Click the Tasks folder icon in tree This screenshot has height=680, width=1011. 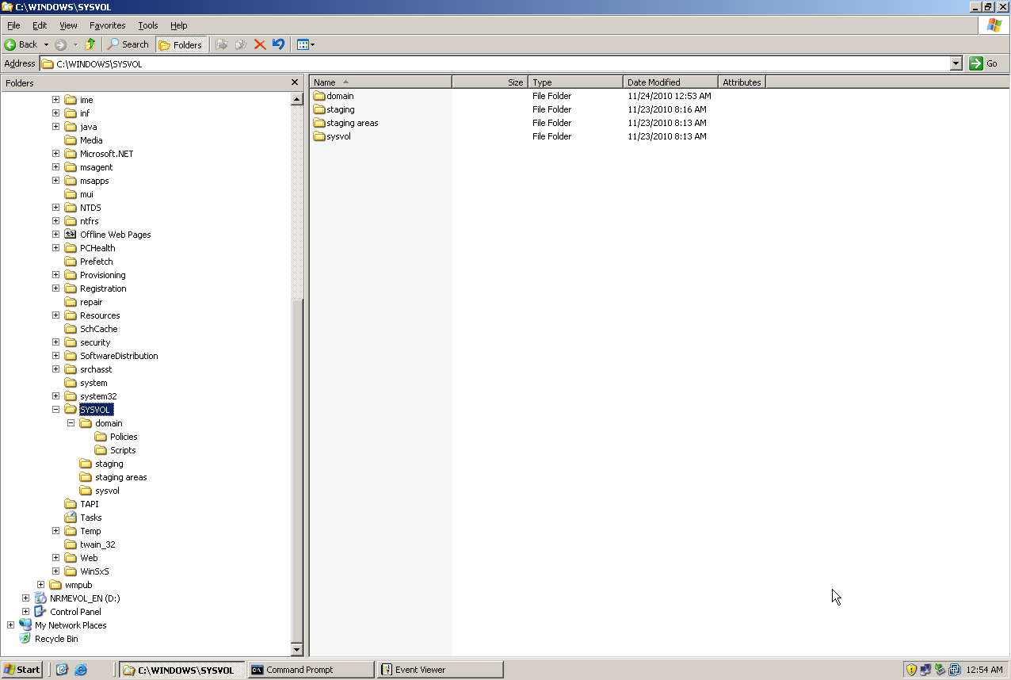[x=70, y=518]
